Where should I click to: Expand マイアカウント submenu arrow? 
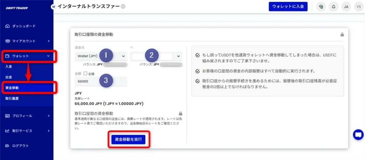tap(48, 41)
